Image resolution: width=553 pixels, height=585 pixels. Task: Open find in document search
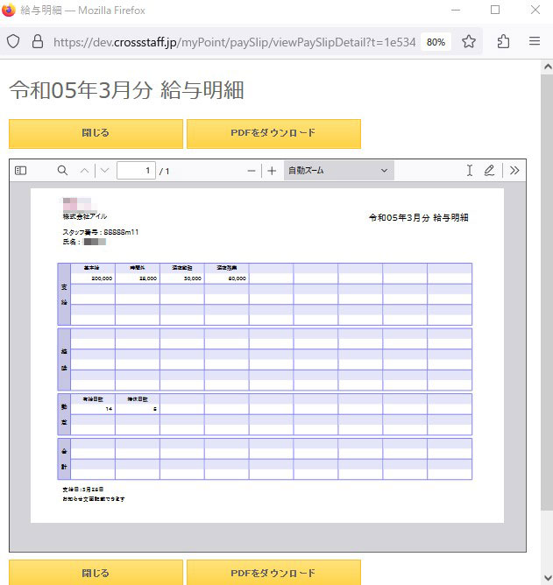coord(62,171)
